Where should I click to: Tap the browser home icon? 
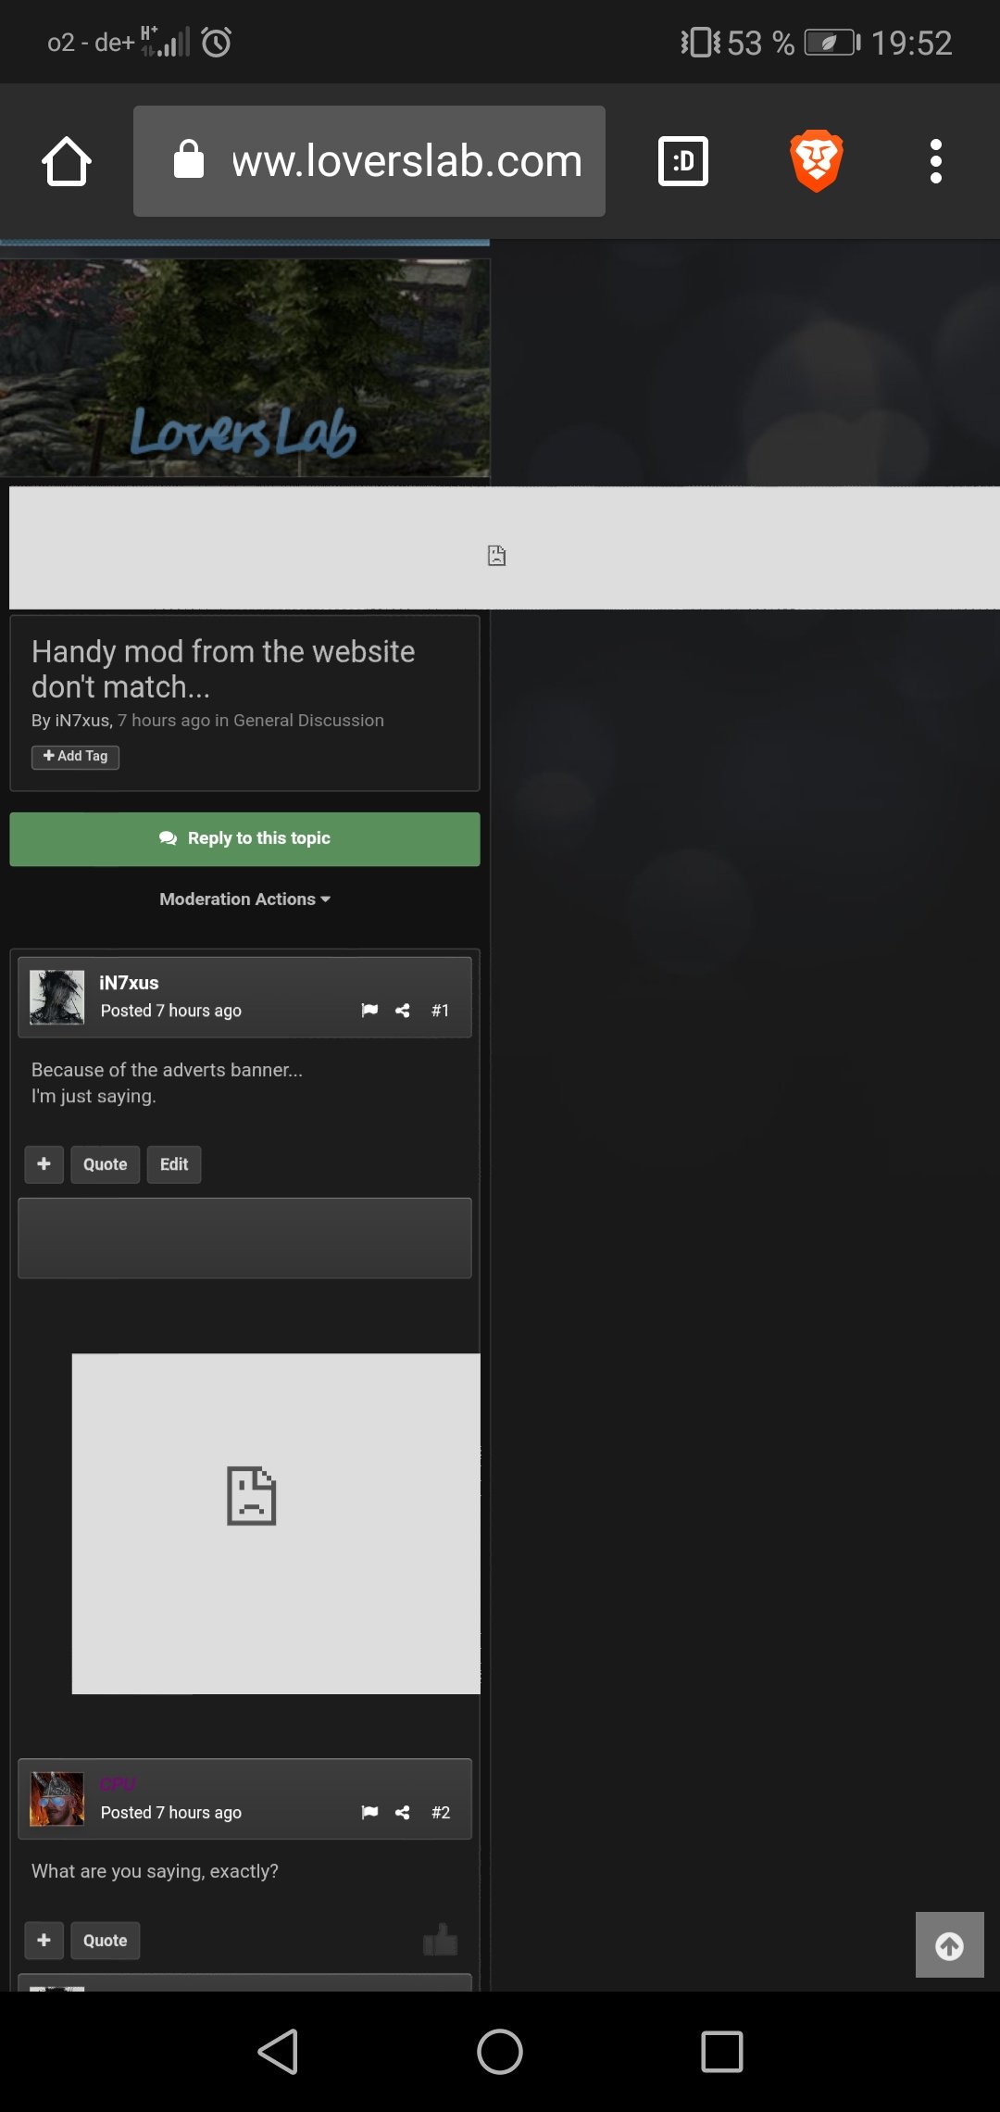point(67,161)
